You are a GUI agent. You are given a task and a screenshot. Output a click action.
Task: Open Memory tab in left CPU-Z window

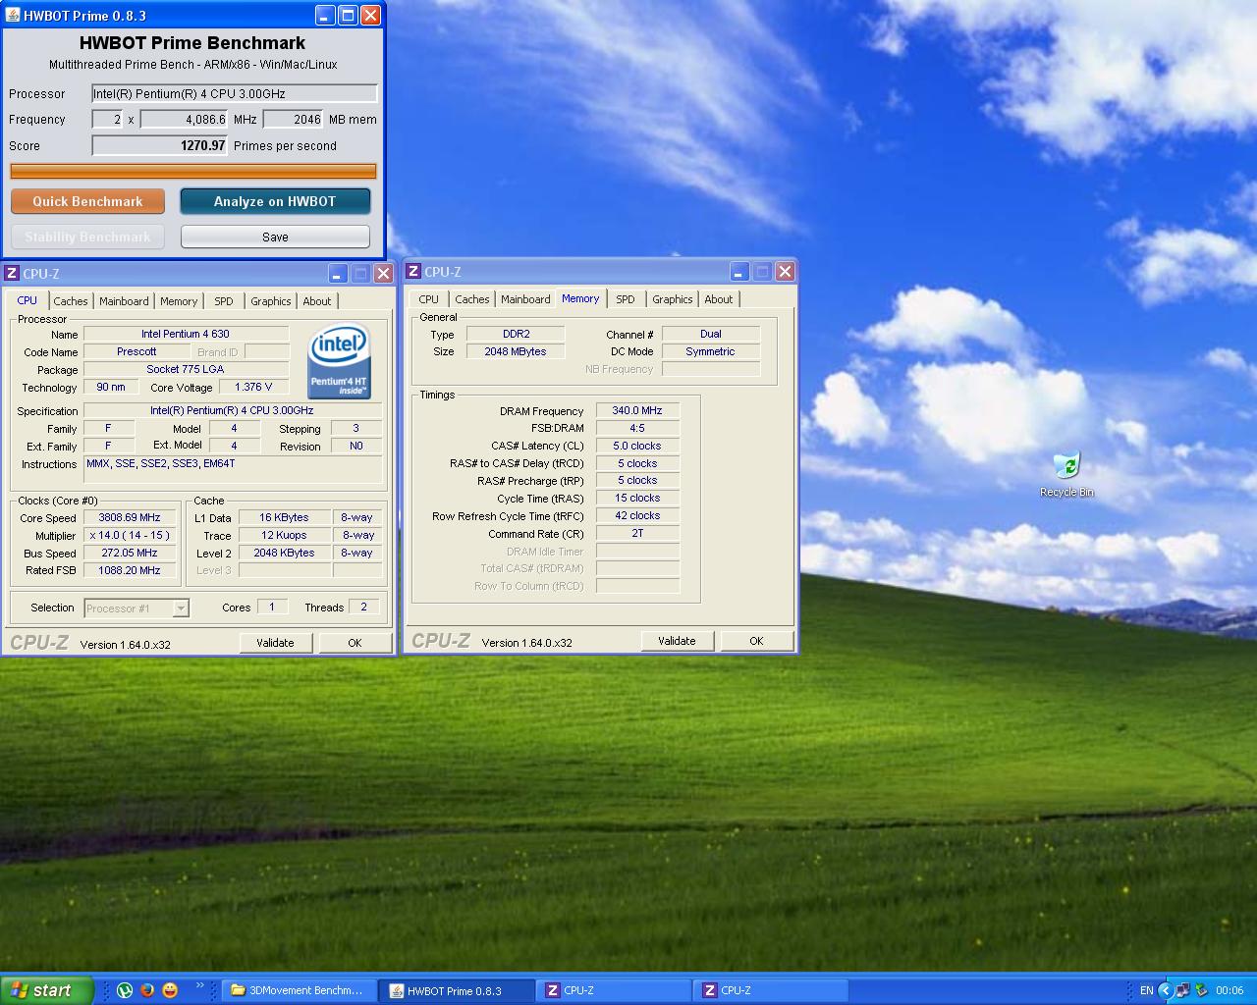tap(179, 301)
